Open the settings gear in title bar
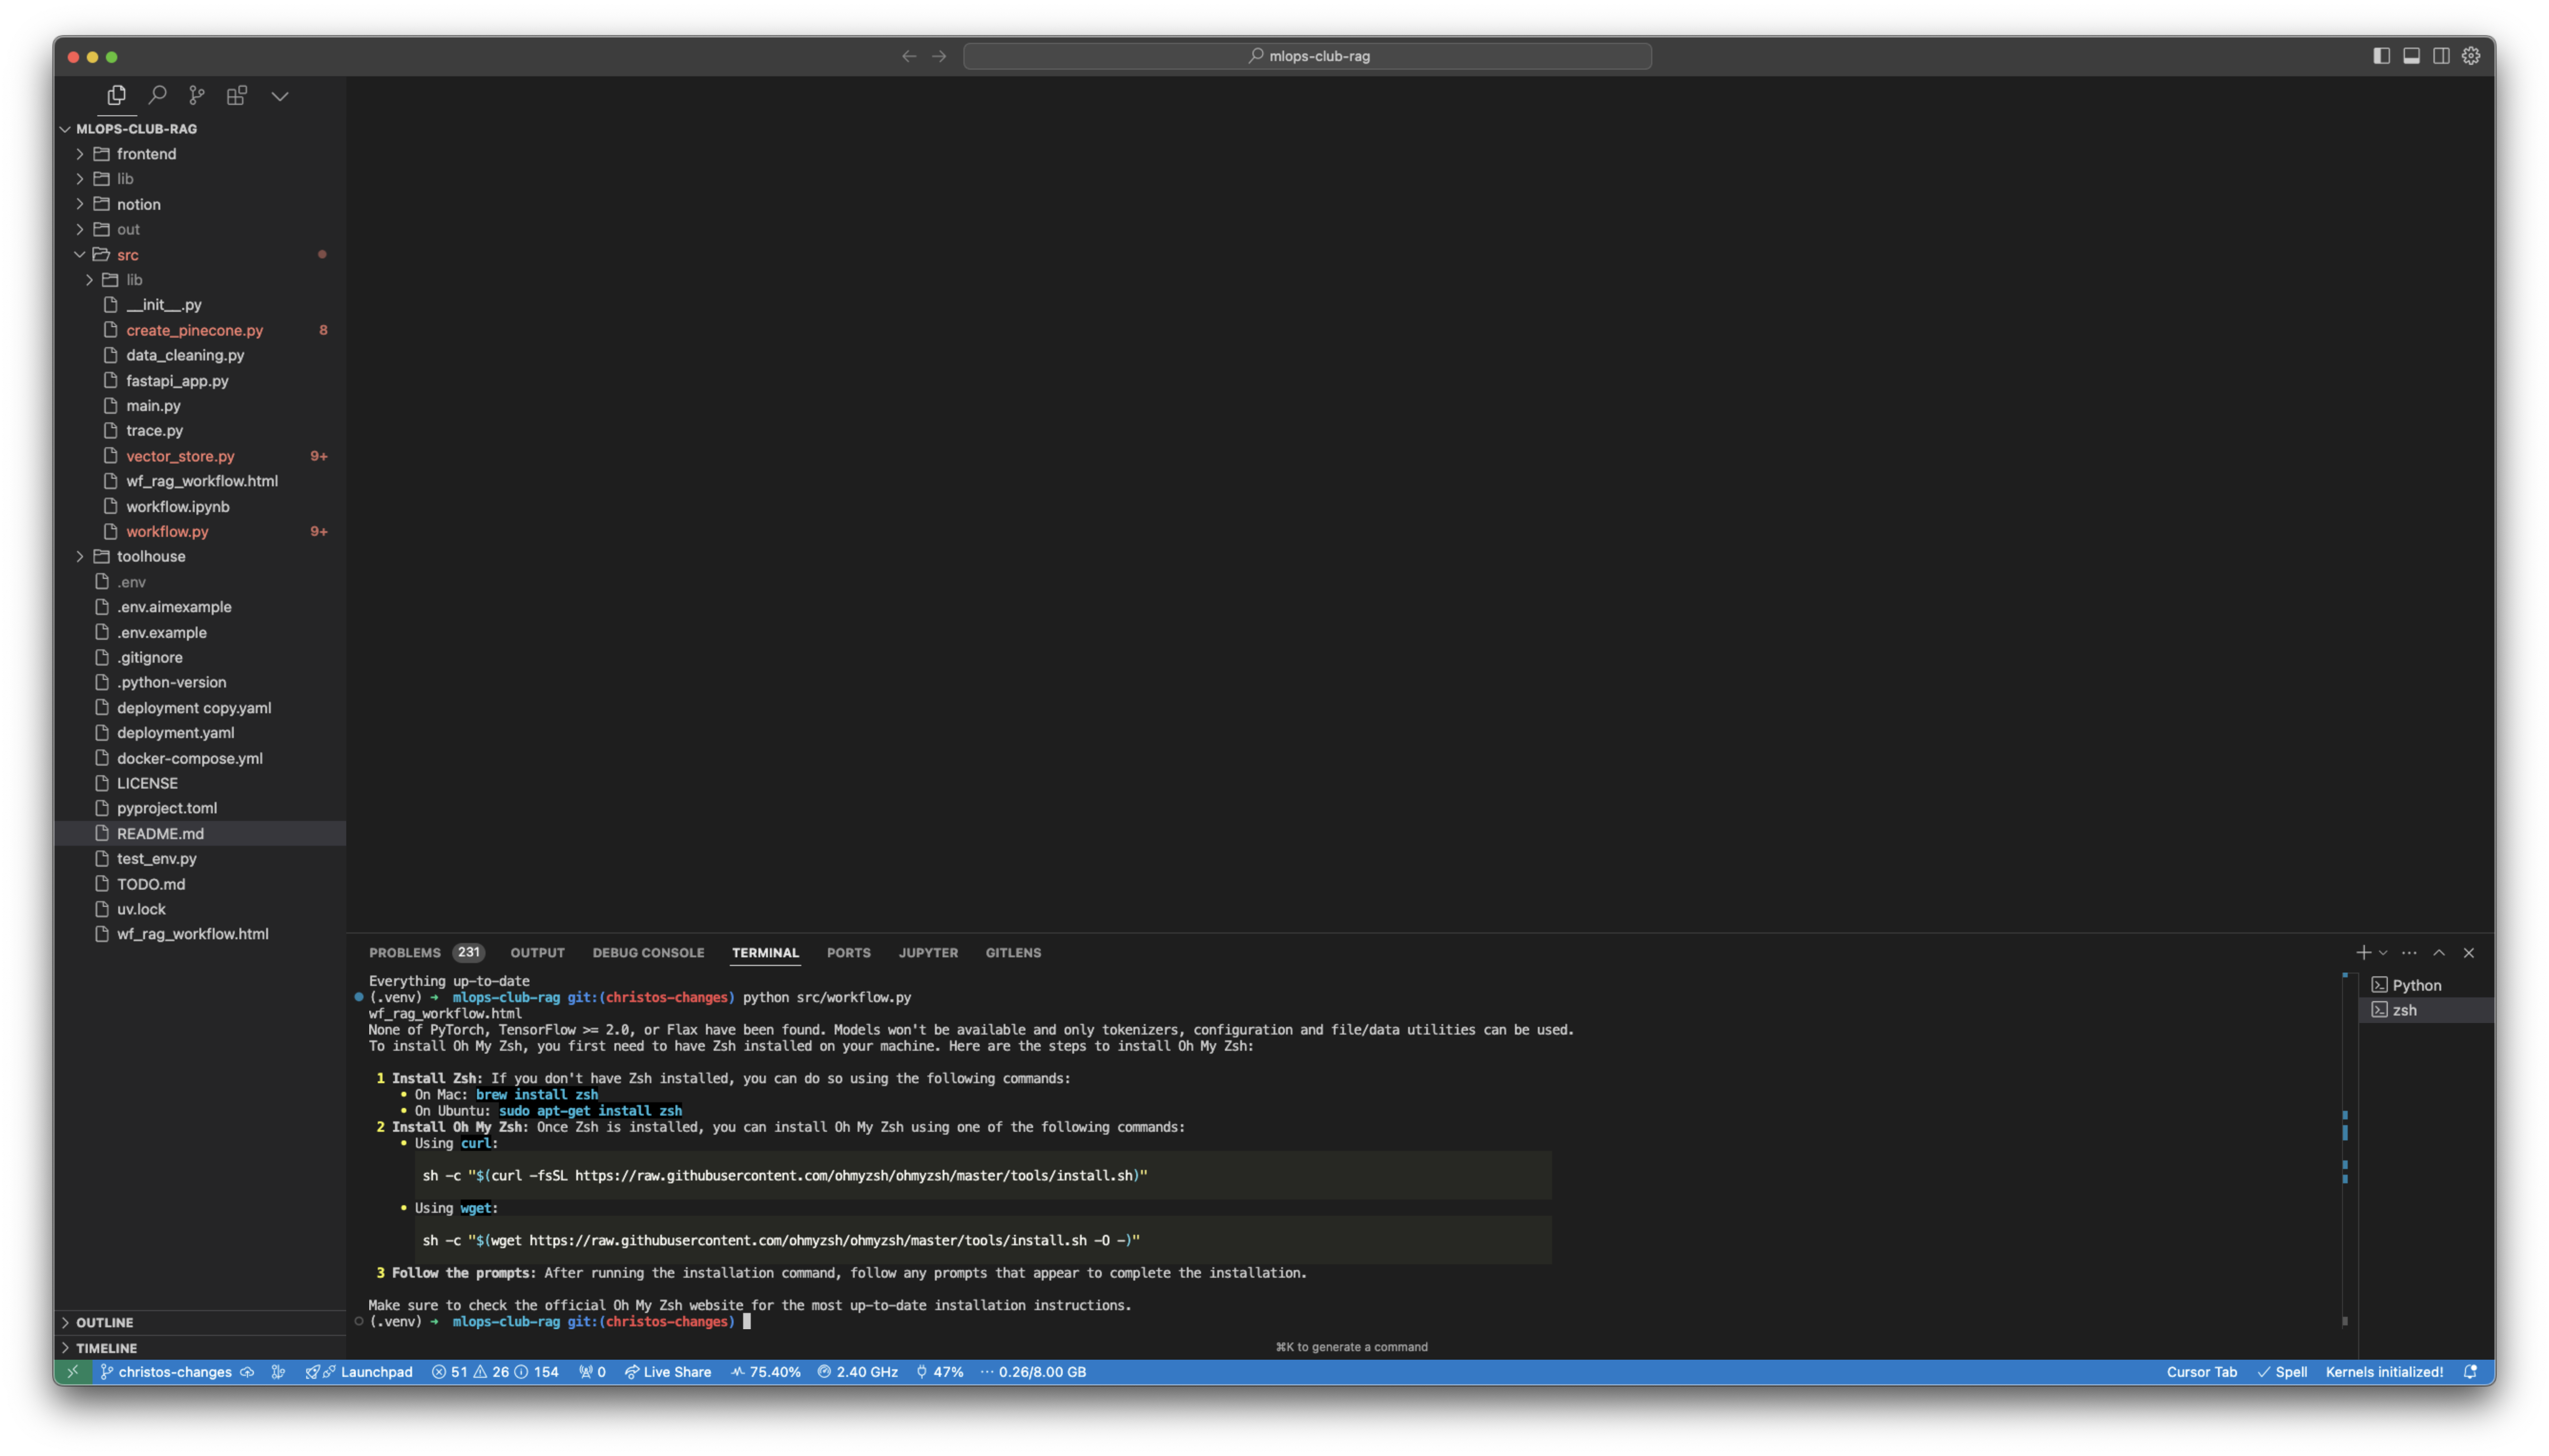The image size is (2549, 1456). (x=2471, y=56)
